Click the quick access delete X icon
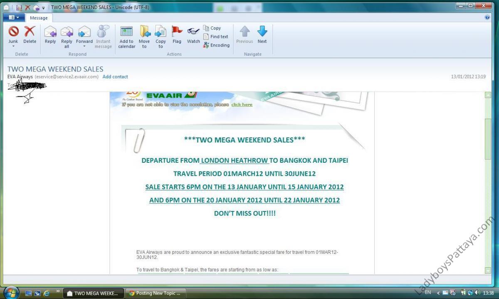Viewport: 499px width, 299px height. point(28,7)
